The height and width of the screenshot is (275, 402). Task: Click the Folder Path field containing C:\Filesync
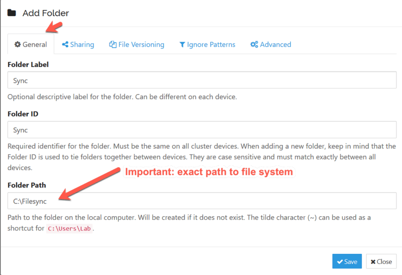pyautogui.click(x=202, y=201)
